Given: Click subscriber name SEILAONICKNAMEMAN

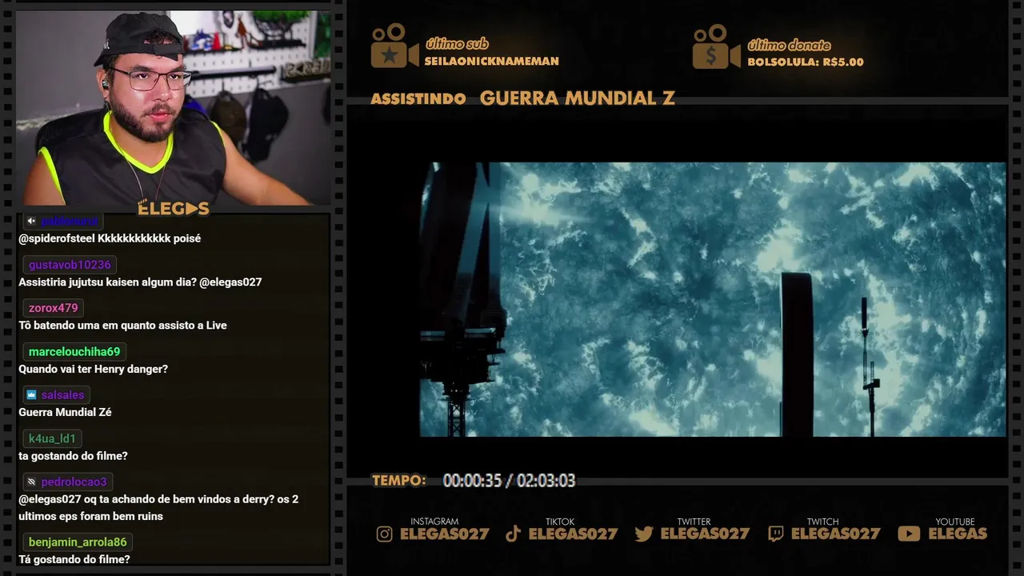Looking at the screenshot, I should coord(492,62).
